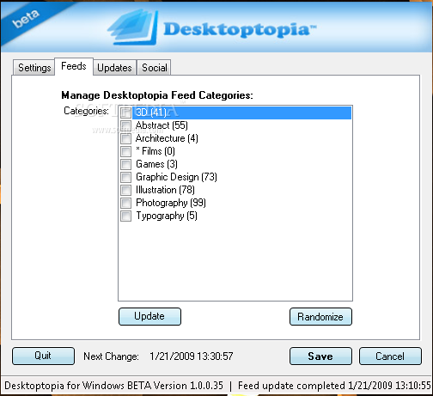The image size is (433, 396).
Task: Open the Updates tab
Action: click(x=114, y=68)
